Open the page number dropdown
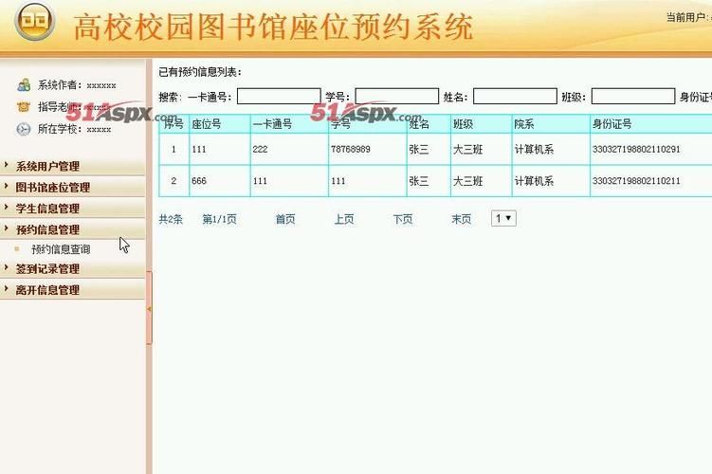 (503, 218)
